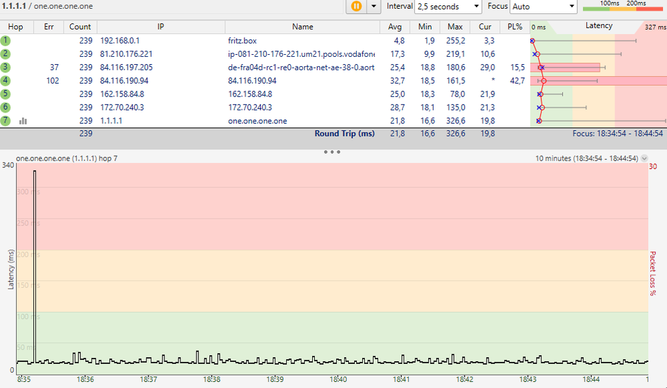Open the Interval dropdown showing 2,5 seconds
Image resolution: width=667 pixels, height=388 pixels.
(448, 7)
